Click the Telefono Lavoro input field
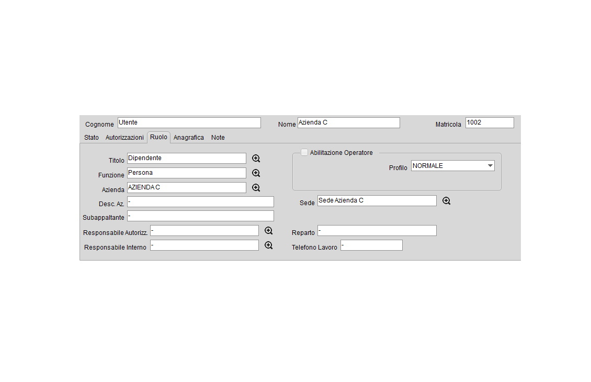 [x=371, y=245]
